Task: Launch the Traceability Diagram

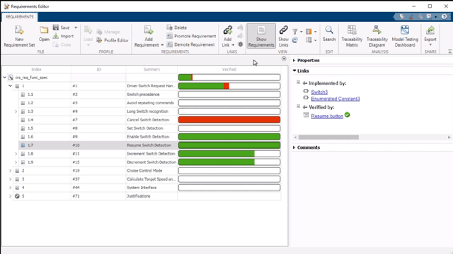Action: click(x=377, y=31)
